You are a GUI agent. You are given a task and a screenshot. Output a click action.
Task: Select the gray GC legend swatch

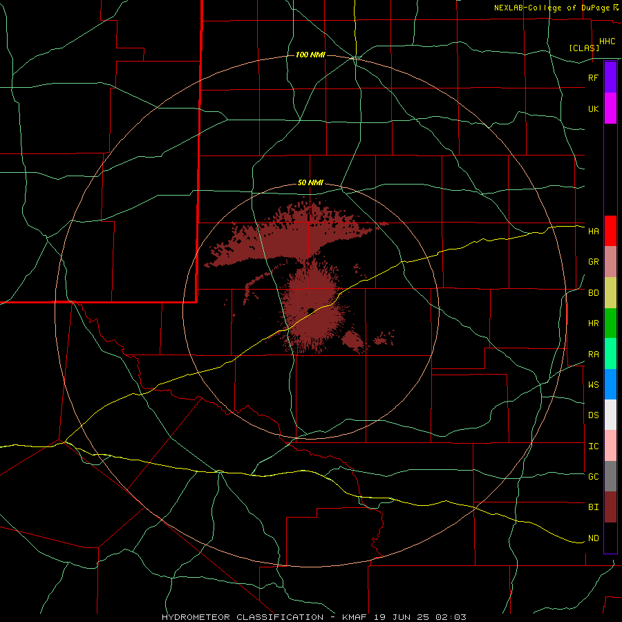(610, 476)
